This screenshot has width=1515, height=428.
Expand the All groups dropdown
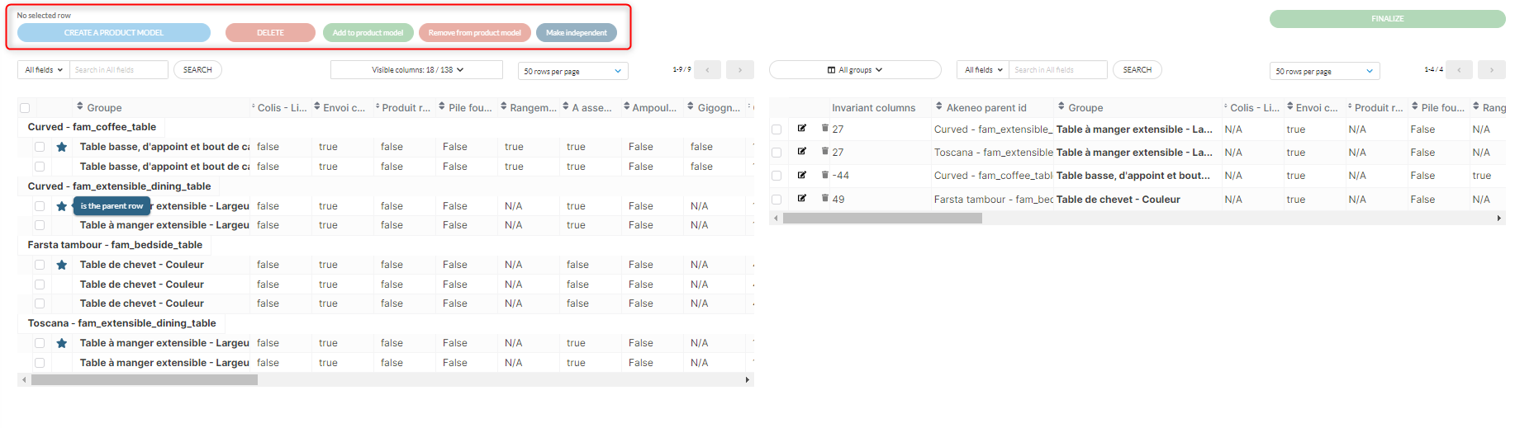[855, 70]
